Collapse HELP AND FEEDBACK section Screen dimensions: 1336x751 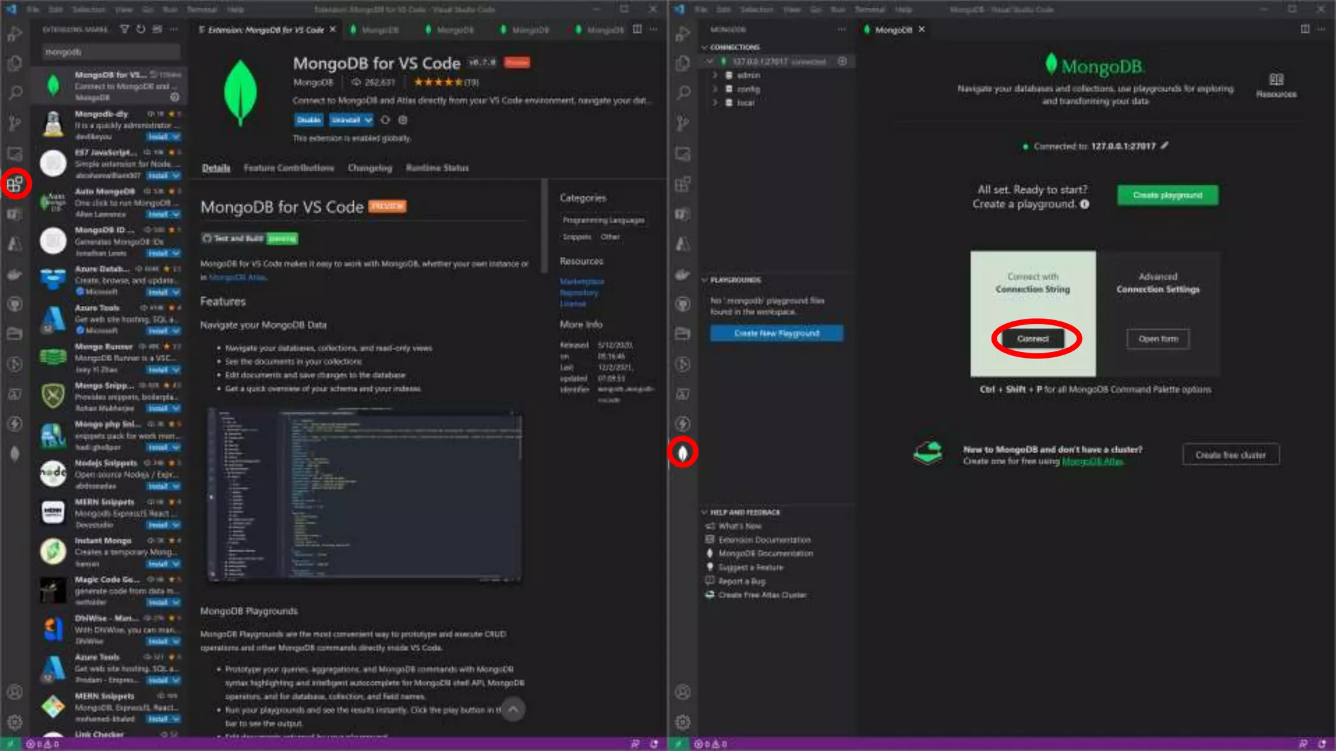[705, 512]
